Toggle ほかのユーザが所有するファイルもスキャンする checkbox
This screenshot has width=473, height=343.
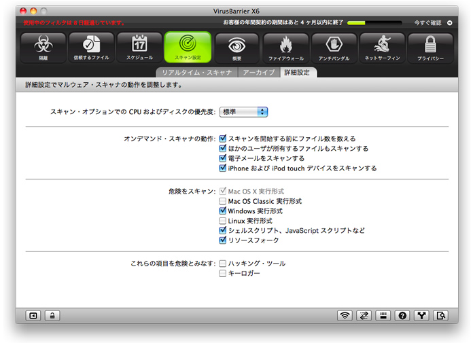[223, 148]
